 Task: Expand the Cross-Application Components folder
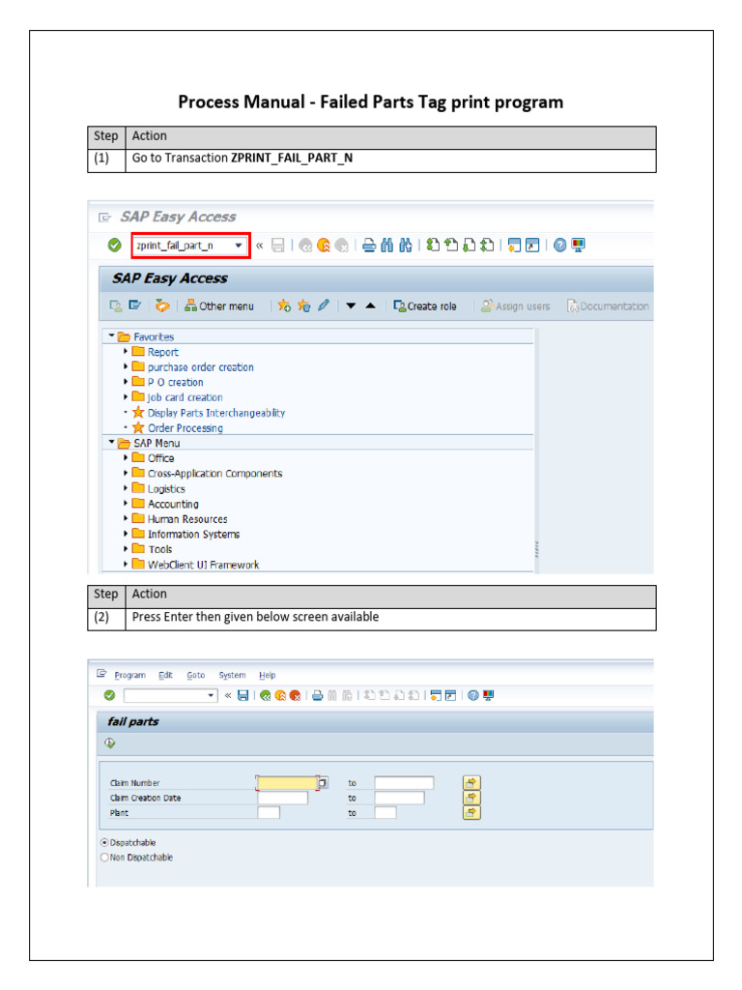point(126,472)
